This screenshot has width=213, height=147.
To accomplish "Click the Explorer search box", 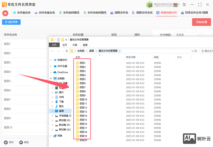I will [x=206, y=51].
